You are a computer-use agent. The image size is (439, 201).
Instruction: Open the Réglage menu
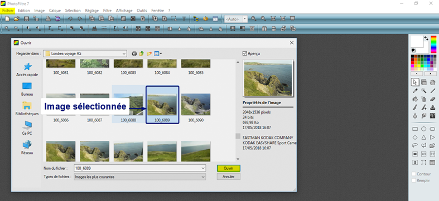point(92,11)
